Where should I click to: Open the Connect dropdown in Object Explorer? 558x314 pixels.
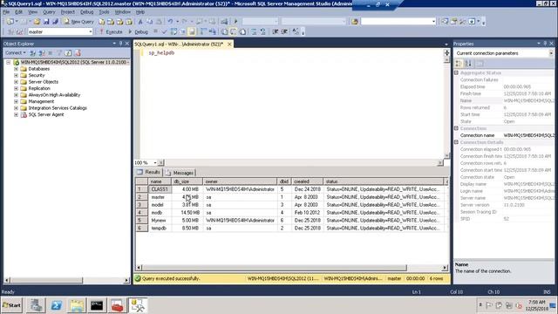(x=15, y=52)
